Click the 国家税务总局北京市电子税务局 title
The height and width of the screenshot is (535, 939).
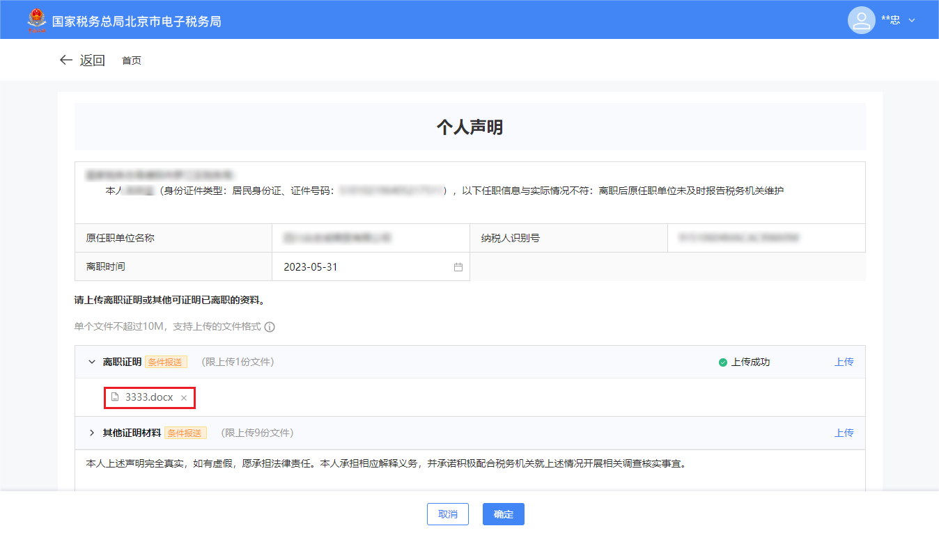(x=137, y=22)
